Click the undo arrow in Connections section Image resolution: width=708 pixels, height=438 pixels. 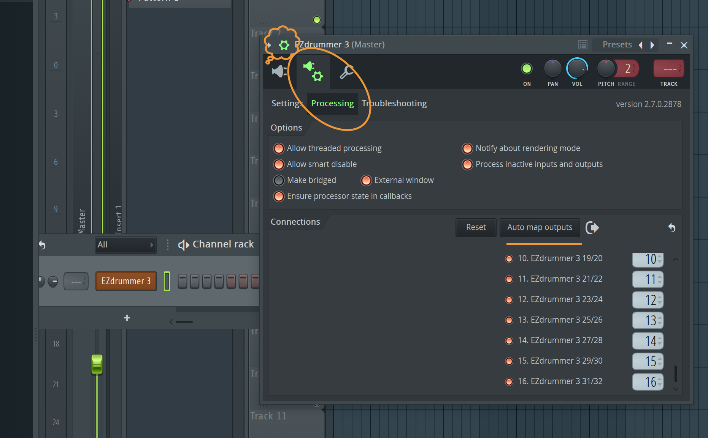click(x=672, y=227)
